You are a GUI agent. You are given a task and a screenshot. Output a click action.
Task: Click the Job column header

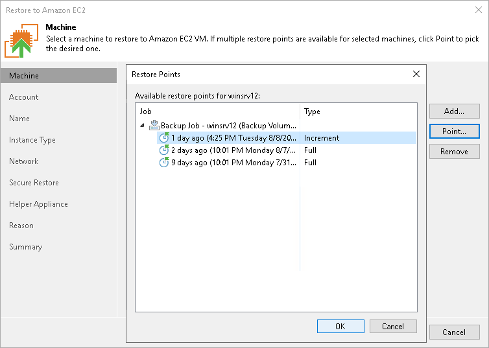(x=218, y=111)
